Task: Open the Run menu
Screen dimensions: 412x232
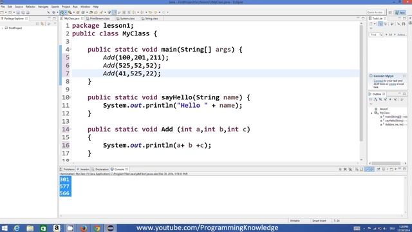Action: point(75,6)
